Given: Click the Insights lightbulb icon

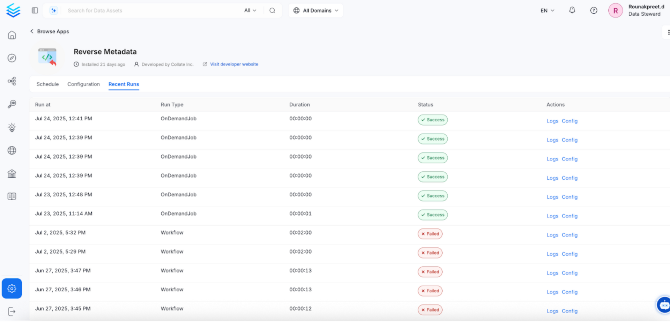Looking at the screenshot, I should click(12, 127).
